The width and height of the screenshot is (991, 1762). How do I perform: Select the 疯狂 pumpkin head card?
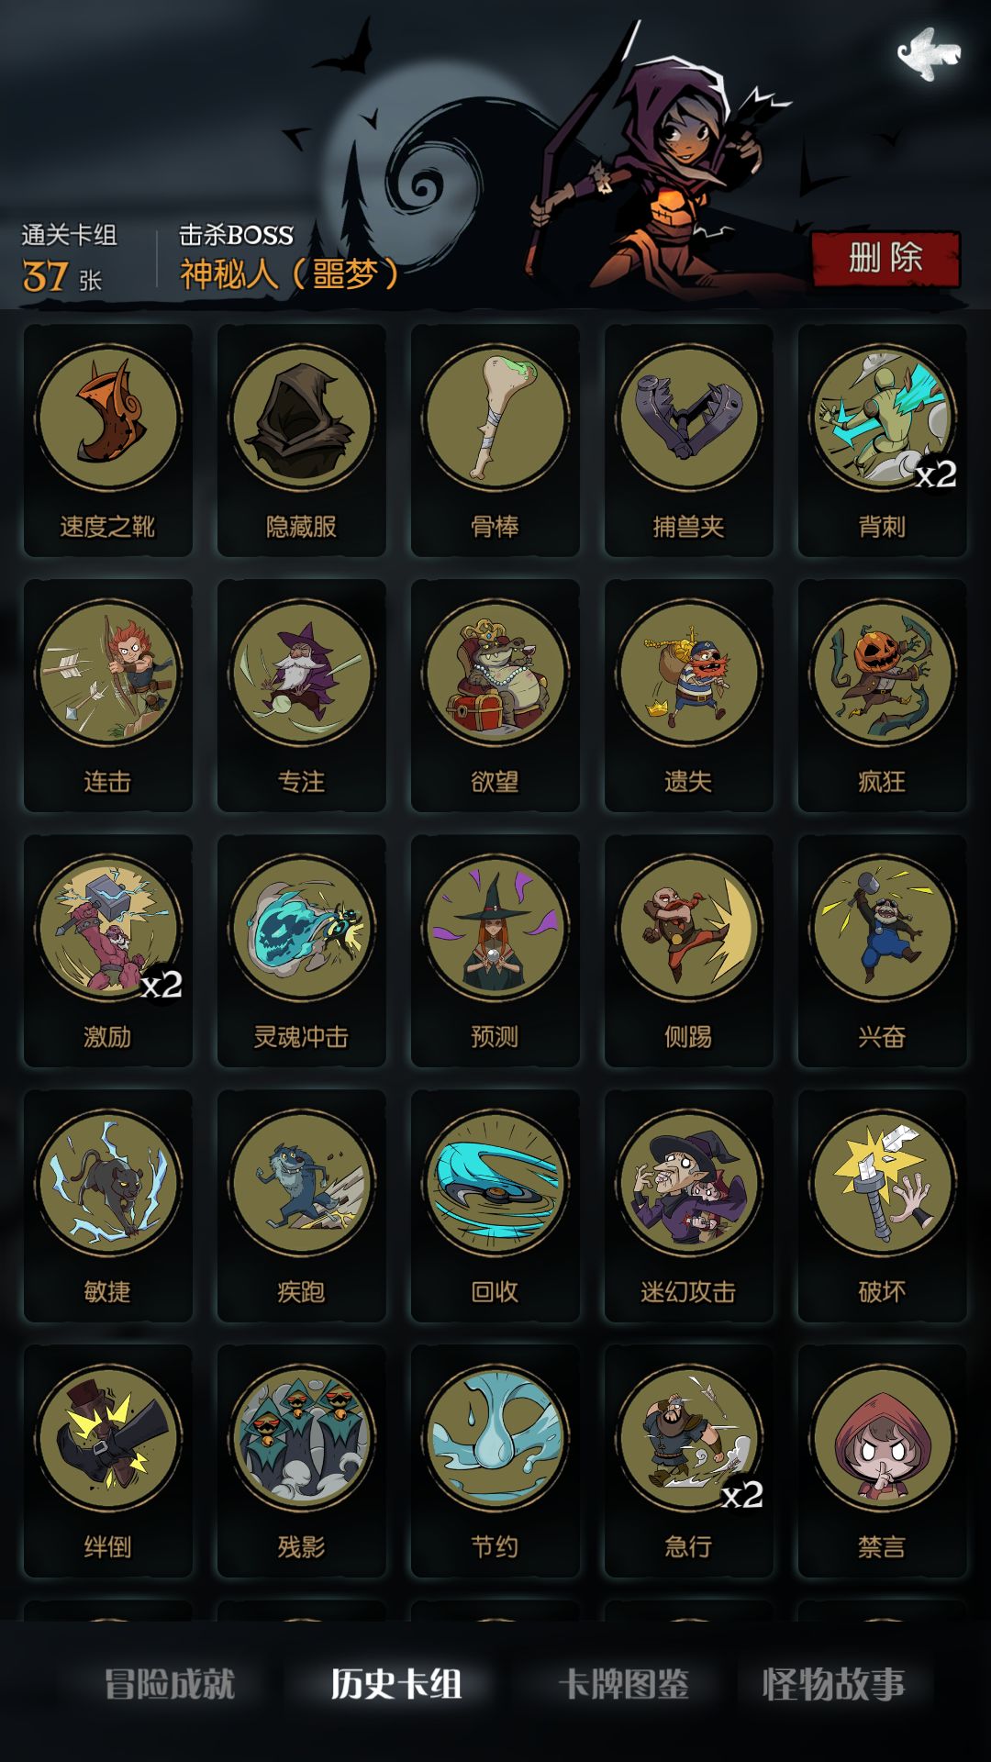883,695
